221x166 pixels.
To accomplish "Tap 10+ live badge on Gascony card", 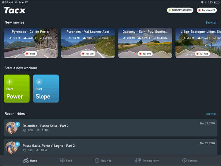I will click(145, 54).
